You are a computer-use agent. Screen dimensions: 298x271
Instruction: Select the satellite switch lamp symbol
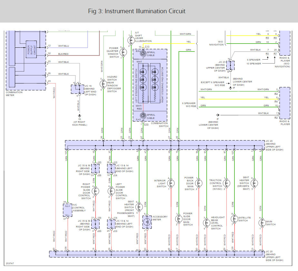point(234,219)
